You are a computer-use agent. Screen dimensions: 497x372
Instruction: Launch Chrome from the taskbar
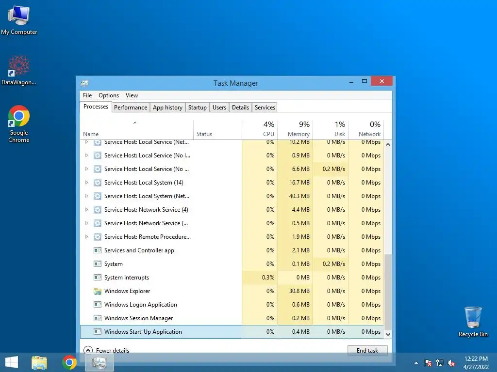pos(69,362)
